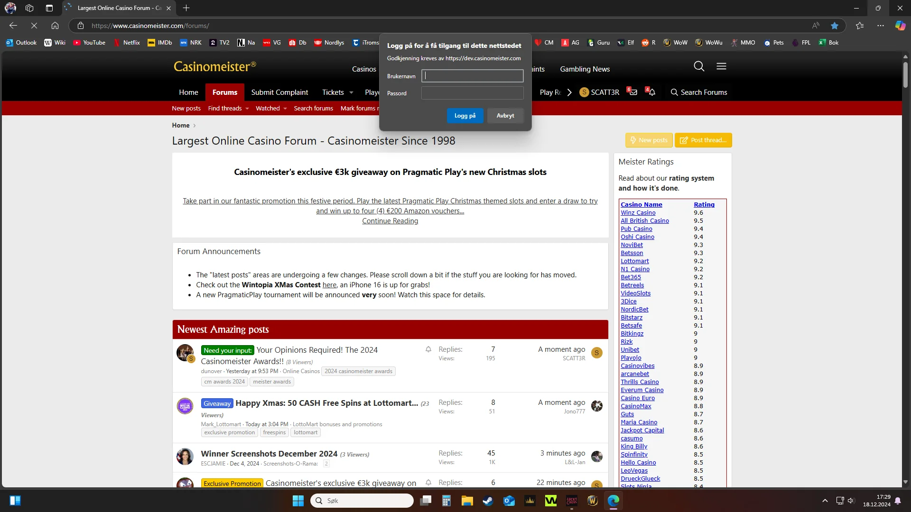Click the Windows taskbar search box
Image resolution: width=911 pixels, height=512 pixels.
tap(363, 501)
